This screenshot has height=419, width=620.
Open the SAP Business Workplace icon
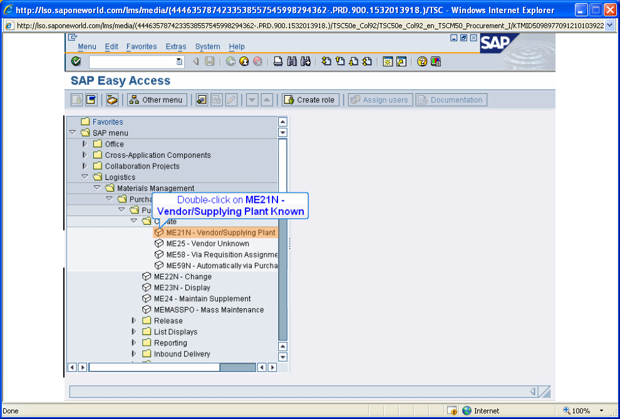112,100
